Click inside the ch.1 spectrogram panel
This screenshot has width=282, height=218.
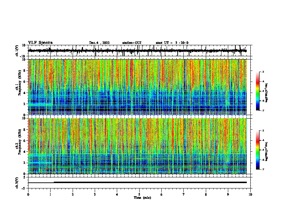click(137, 87)
